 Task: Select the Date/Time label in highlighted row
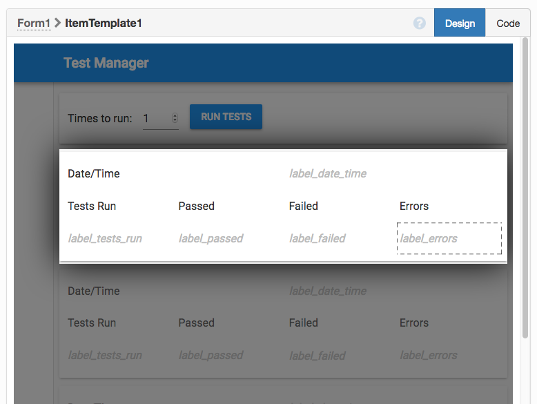coord(94,173)
